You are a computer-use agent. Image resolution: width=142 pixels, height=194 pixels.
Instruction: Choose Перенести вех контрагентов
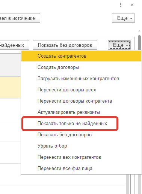[81, 157]
